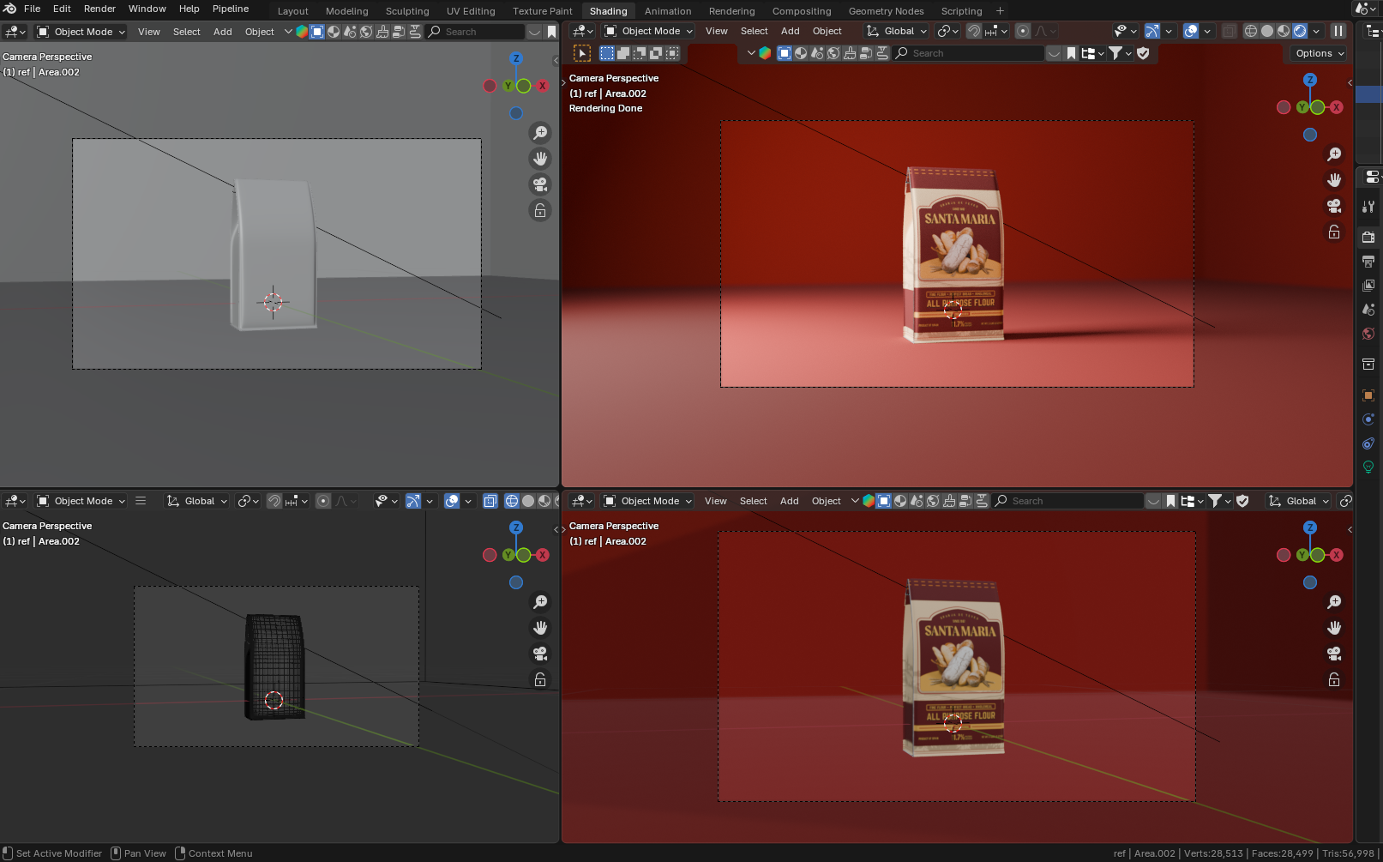This screenshot has height=862, width=1383.
Task: Open pivot point dropdown in top-right viewport header
Action: [947, 31]
